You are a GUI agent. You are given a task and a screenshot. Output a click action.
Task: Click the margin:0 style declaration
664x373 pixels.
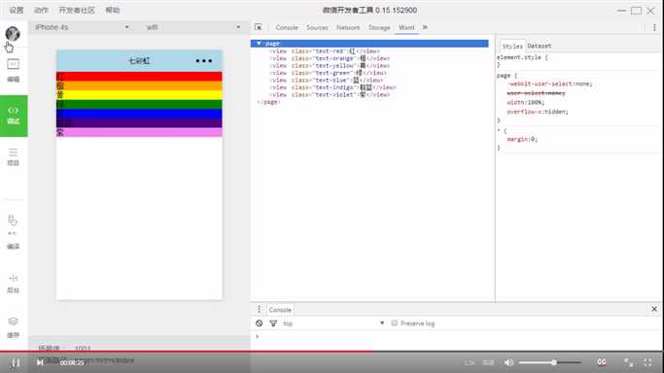click(522, 139)
